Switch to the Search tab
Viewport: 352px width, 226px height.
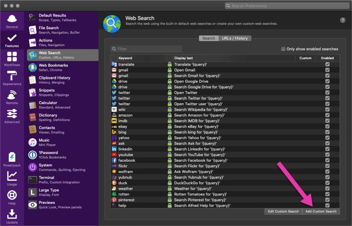[209, 38]
